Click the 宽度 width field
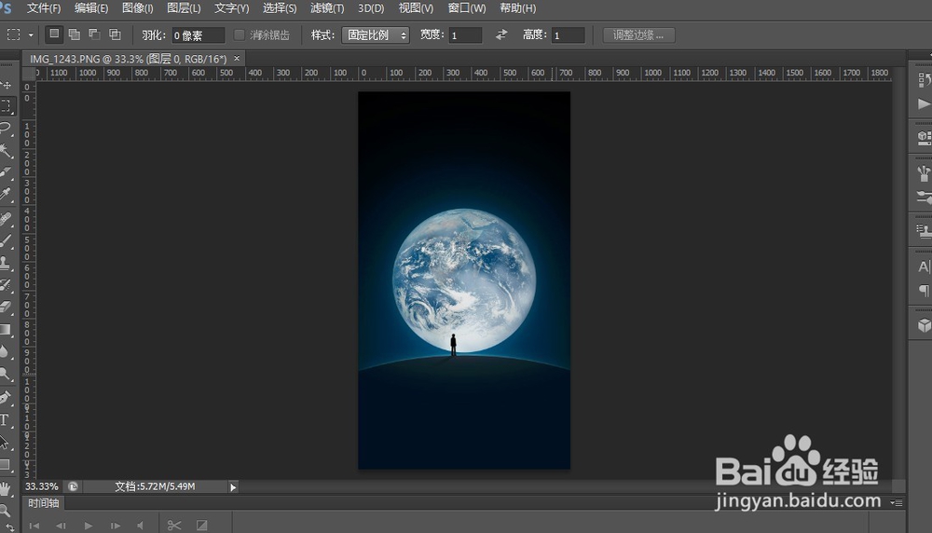The height and width of the screenshot is (533, 932). 465,35
